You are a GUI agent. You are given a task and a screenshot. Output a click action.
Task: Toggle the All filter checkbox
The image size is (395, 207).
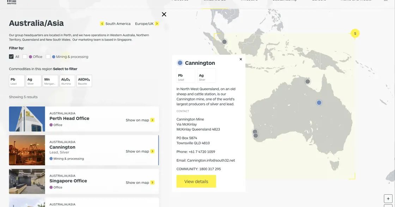[11, 56]
